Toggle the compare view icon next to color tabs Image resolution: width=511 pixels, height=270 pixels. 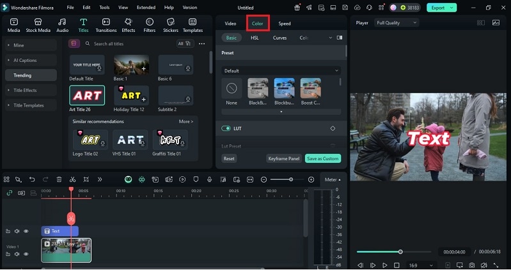pos(340,38)
